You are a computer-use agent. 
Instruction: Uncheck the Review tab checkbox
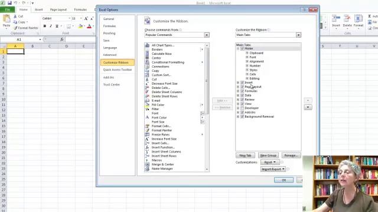click(x=242, y=100)
